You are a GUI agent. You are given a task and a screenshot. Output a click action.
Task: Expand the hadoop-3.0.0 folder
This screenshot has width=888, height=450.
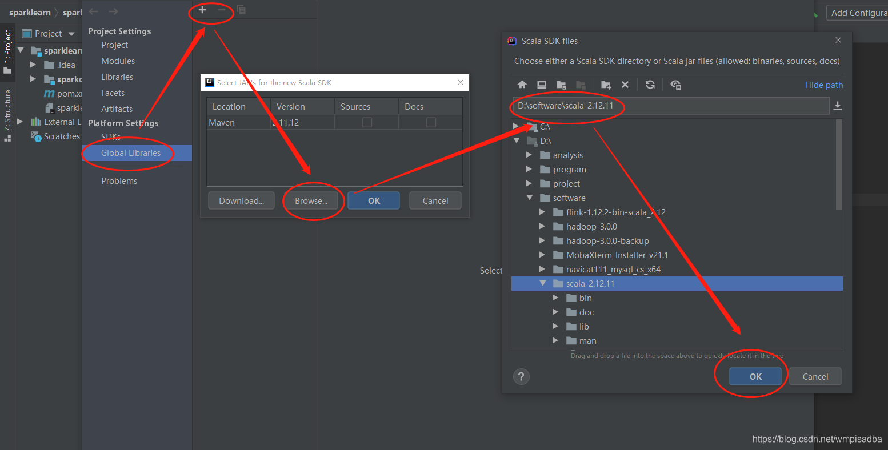pyautogui.click(x=542, y=226)
